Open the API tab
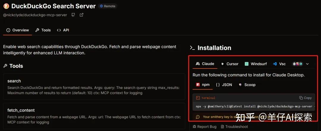 pos(63,30)
